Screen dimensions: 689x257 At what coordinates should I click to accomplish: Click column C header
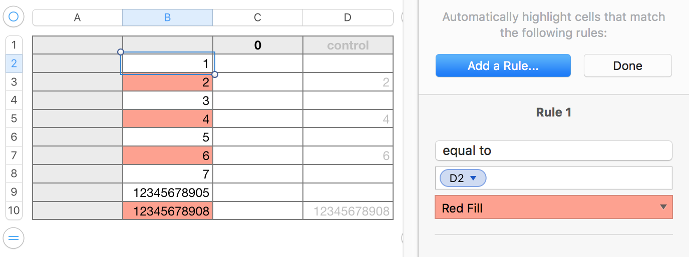click(257, 17)
